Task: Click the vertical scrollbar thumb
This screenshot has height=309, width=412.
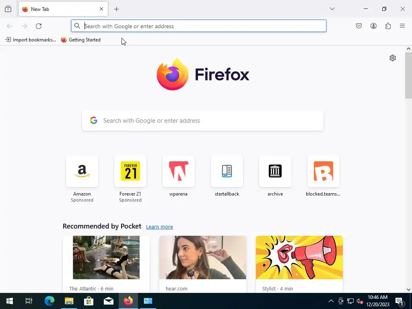Action: click(408, 75)
